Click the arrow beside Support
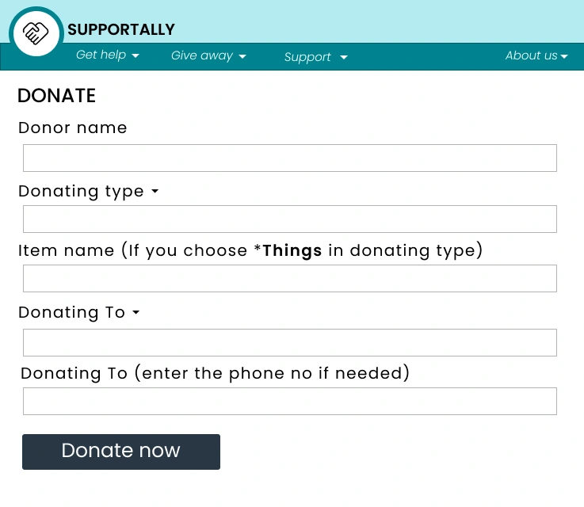 click(x=344, y=58)
